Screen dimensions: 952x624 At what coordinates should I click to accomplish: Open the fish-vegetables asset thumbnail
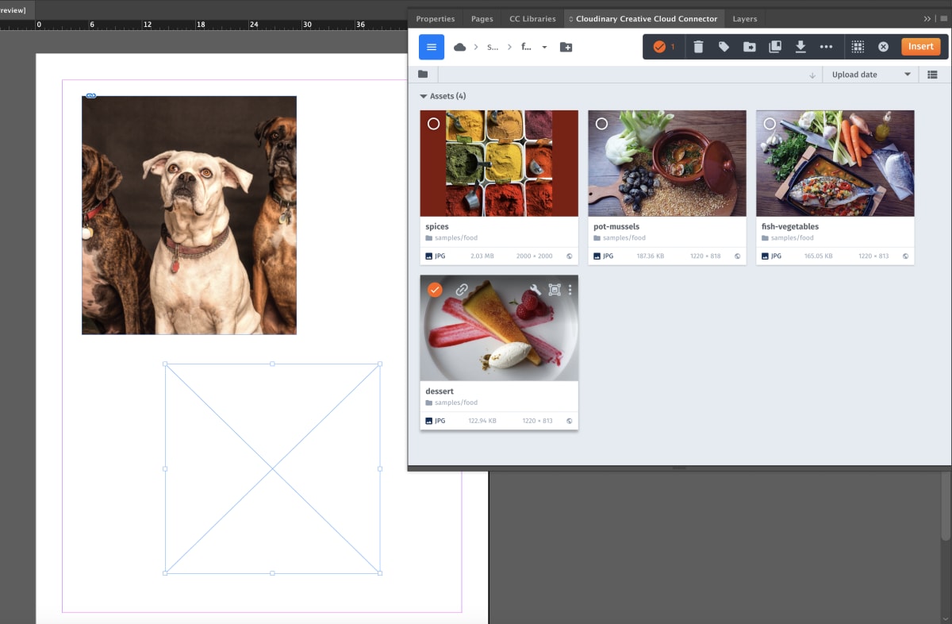[835, 164]
